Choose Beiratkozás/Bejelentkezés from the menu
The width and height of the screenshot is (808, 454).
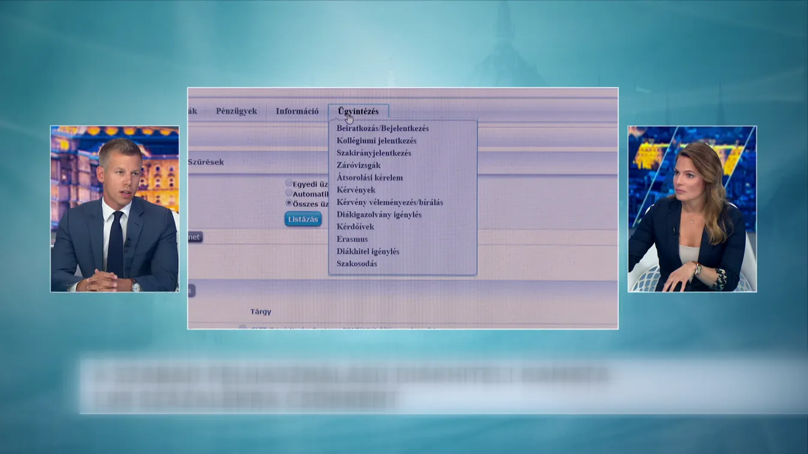click(x=382, y=128)
